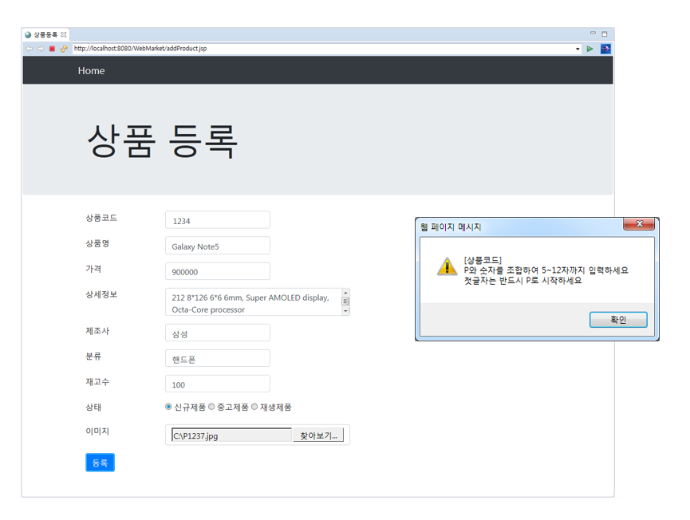The height and width of the screenshot is (520, 690).
Task: Click the 웹 페이지 메시지 dialog title
Action: pos(451,227)
